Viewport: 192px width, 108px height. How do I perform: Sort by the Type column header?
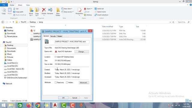(x=121, y=27)
